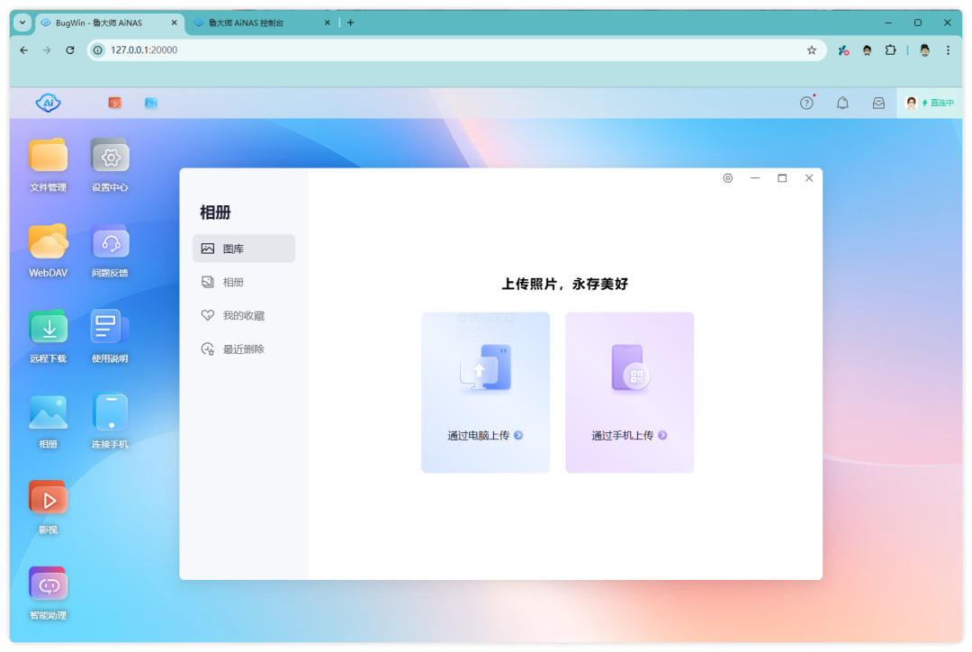Open the help question-mark icon

(806, 103)
